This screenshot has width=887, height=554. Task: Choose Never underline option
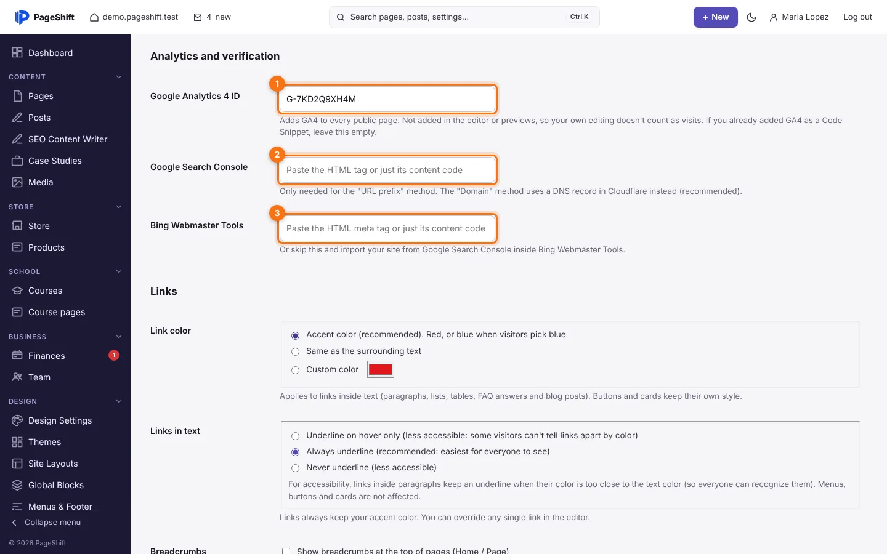(295, 468)
